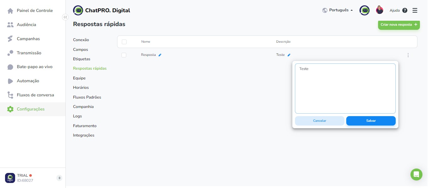Collapse the left sidebar with double chevron

click(x=65, y=17)
